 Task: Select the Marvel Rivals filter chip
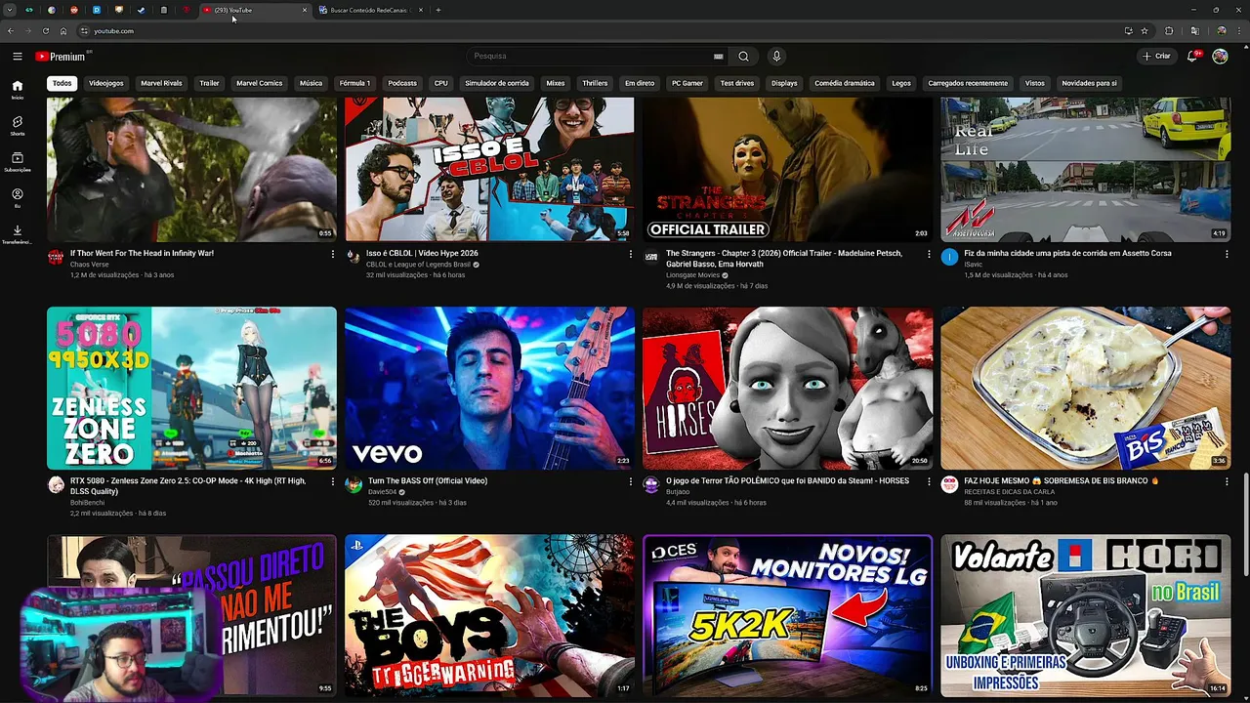coord(161,83)
